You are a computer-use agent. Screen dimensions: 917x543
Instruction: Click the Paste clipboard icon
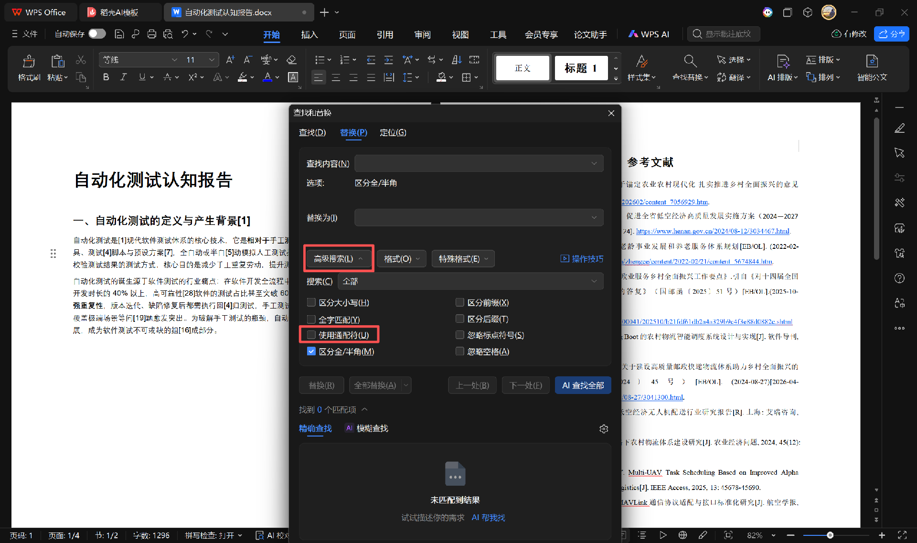click(58, 61)
